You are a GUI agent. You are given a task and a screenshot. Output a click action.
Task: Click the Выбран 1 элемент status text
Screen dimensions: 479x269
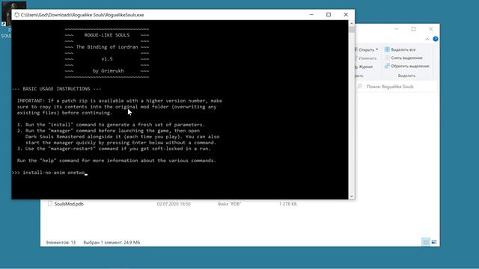pyautogui.click(x=112, y=242)
